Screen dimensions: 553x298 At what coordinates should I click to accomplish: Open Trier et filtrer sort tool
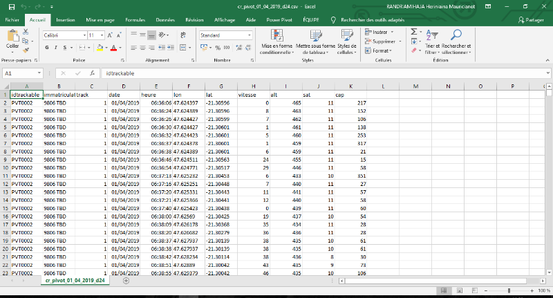click(432, 36)
